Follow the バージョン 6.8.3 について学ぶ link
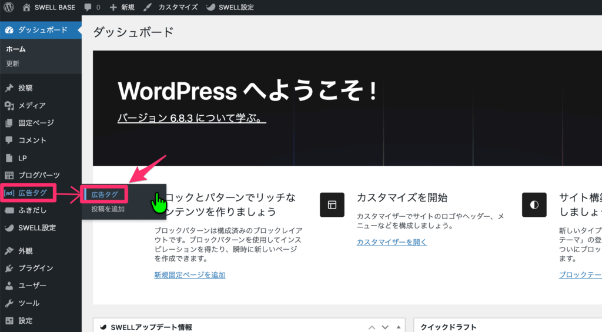 (192, 118)
